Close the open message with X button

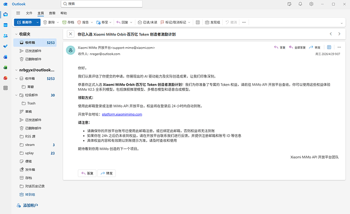(x=71, y=34)
